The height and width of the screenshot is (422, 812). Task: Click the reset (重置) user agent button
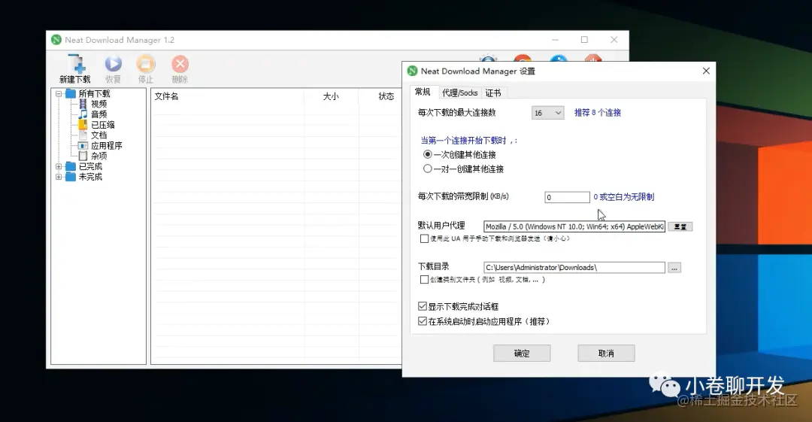point(680,226)
